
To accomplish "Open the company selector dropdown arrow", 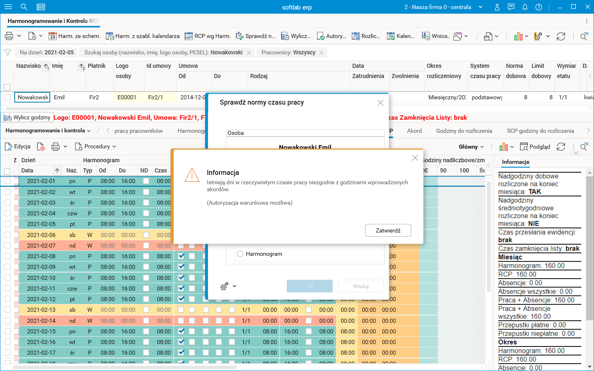I will pos(480,7).
